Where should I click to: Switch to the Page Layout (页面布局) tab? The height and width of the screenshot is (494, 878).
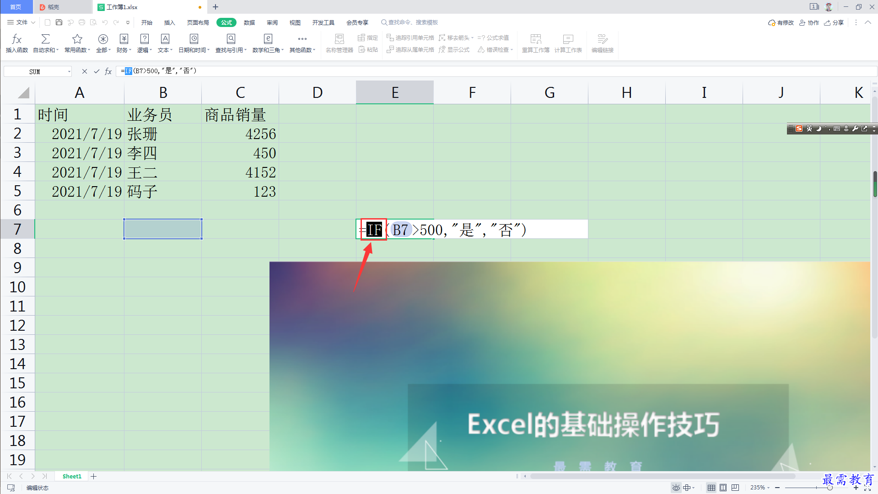pyautogui.click(x=198, y=22)
